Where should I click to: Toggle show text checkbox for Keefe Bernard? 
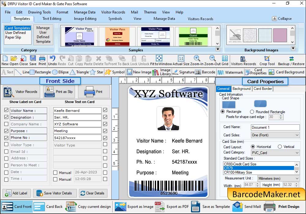click(105, 110)
